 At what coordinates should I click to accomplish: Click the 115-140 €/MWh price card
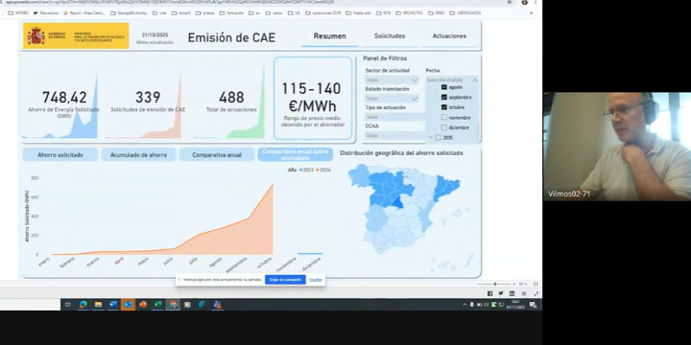tap(313, 98)
